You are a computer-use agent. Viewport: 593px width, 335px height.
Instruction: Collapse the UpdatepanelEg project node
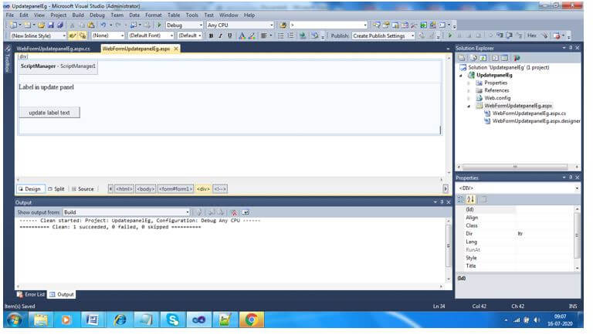click(x=461, y=75)
